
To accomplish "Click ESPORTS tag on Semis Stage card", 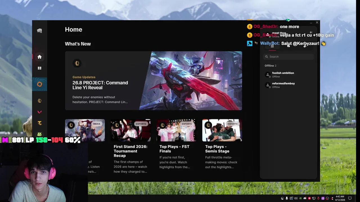I will click(233, 124).
